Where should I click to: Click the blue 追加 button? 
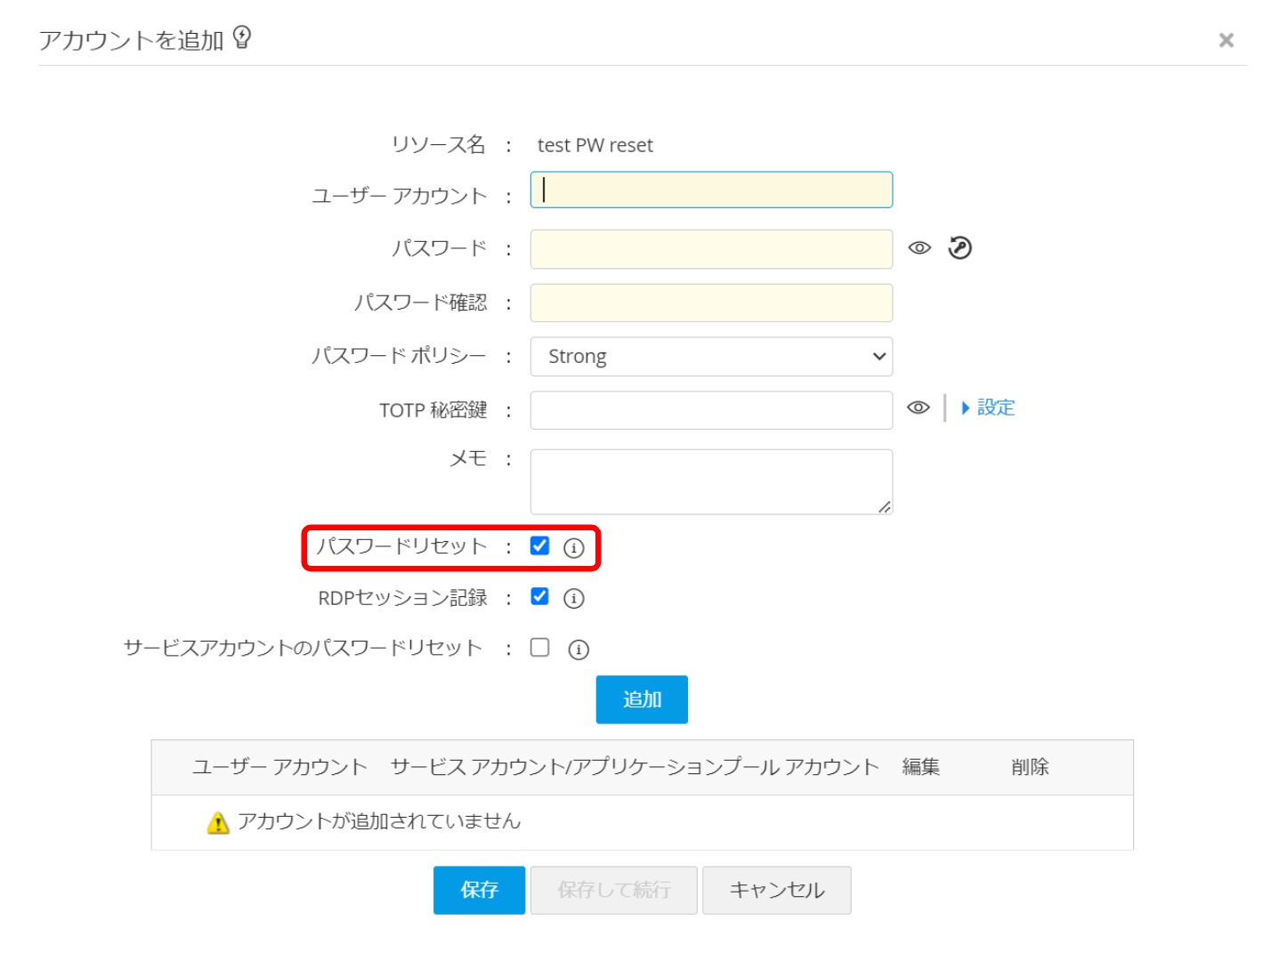[642, 699]
